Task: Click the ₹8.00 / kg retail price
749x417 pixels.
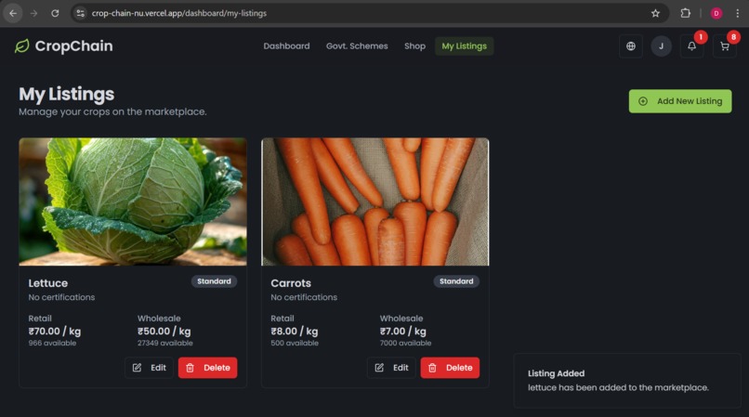Action: (295, 332)
